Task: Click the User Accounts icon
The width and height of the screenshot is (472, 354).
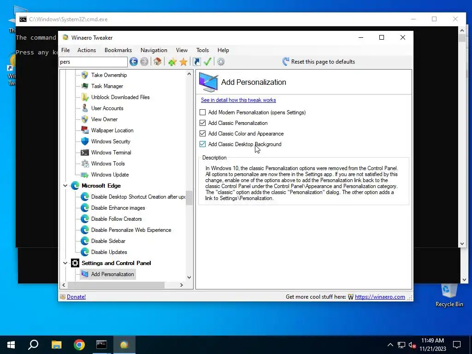Action: [x=85, y=108]
